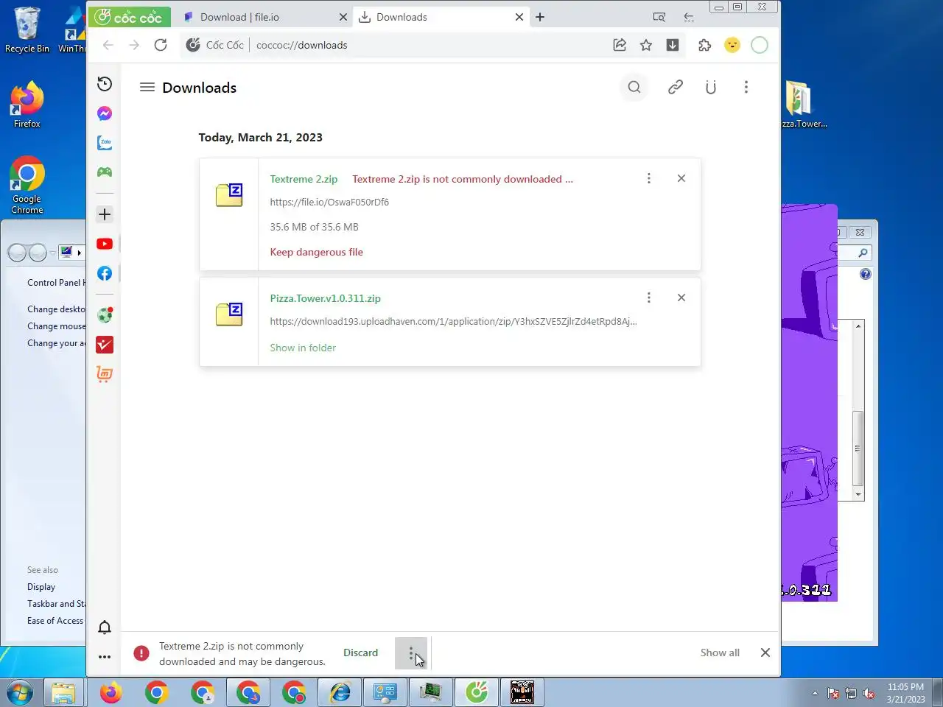Viewport: 943px width, 707px height.
Task: Click the file.io source URL
Action: coord(329,202)
